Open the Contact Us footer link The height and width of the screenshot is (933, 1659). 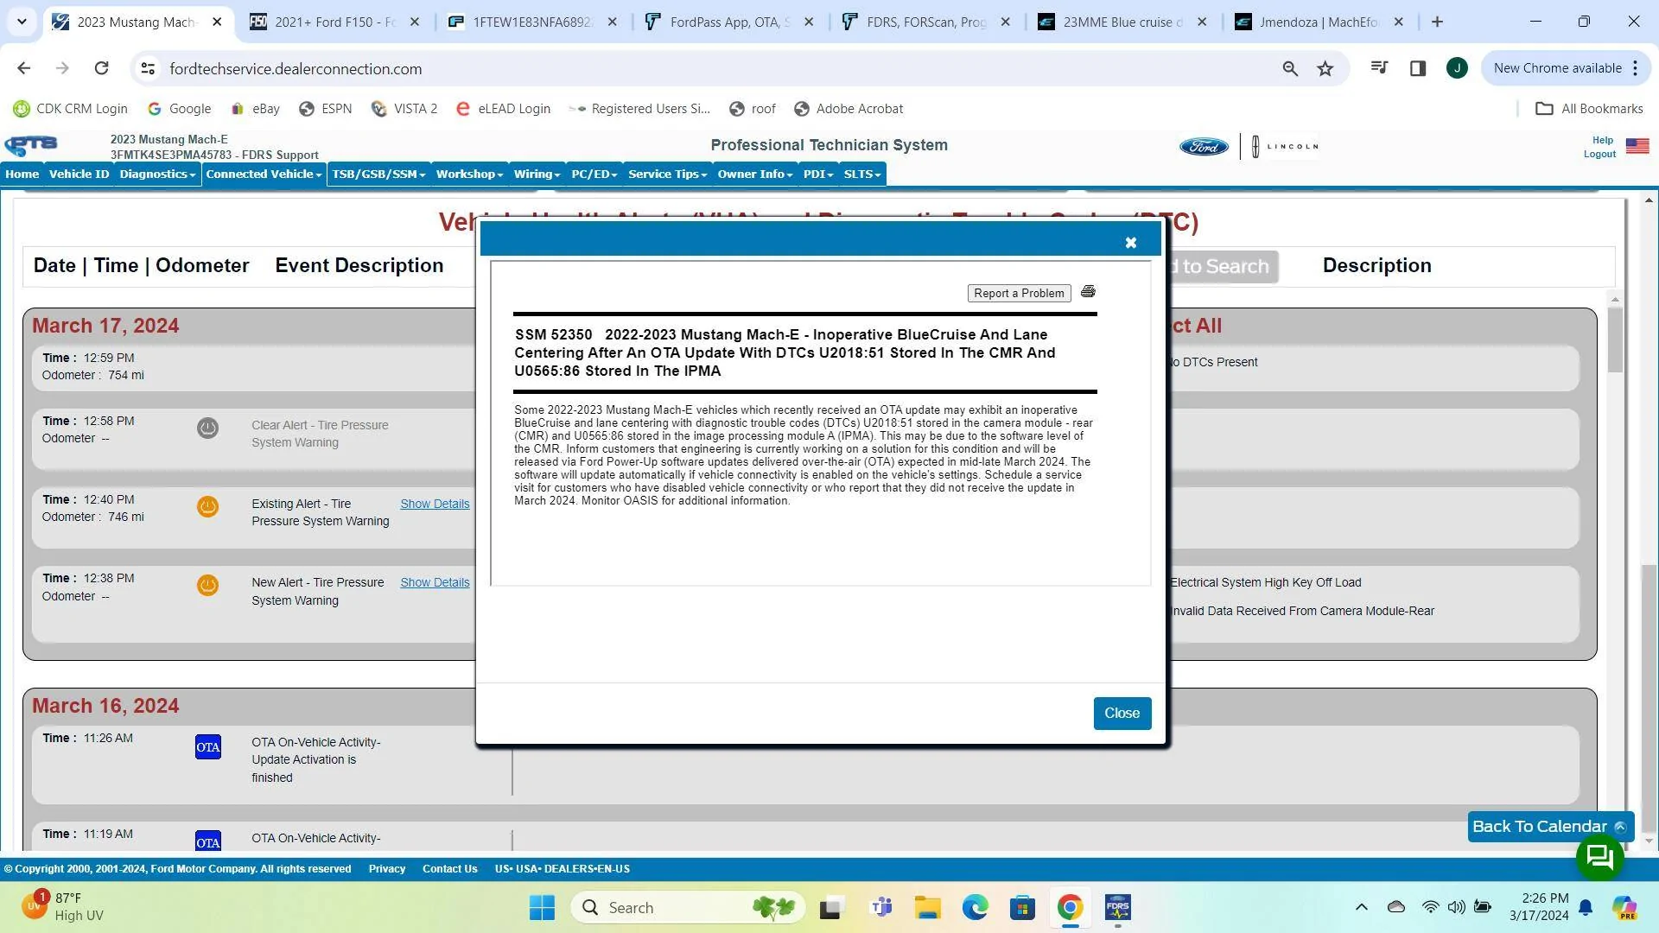pyautogui.click(x=449, y=869)
